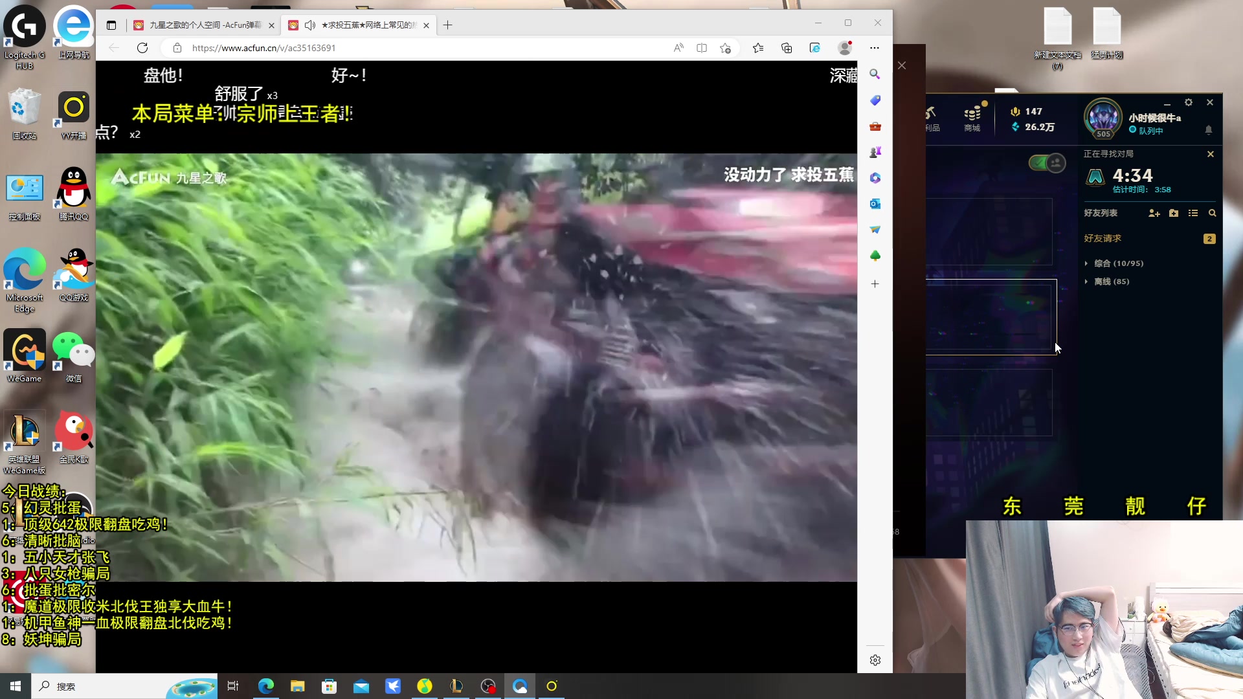Enter Immersive Reader from address bar
The image size is (1243, 699).
click(x=702, y=48)
